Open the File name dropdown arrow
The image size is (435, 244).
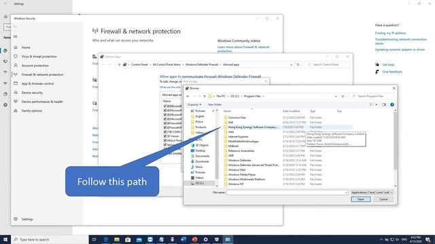(x=346, y=192)
